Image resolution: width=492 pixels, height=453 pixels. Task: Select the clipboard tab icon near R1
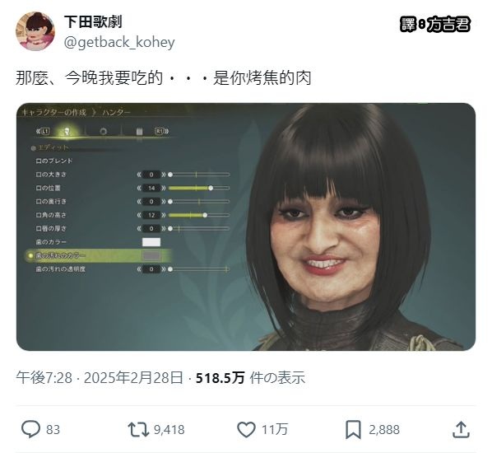click(139, 131)
